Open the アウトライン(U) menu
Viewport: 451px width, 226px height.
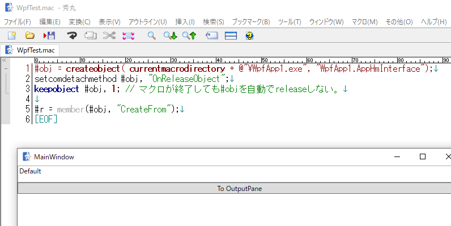147,21
